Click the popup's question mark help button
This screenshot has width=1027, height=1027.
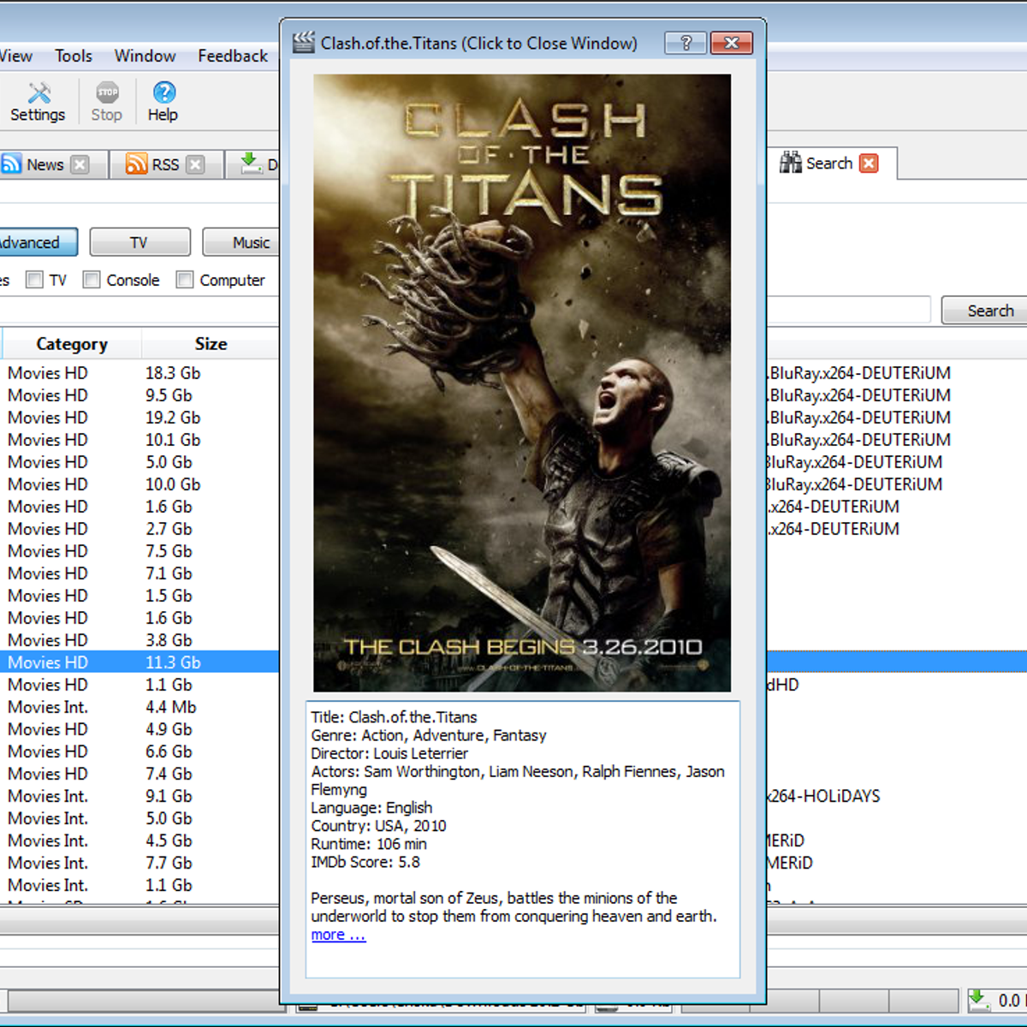point(686,43)
